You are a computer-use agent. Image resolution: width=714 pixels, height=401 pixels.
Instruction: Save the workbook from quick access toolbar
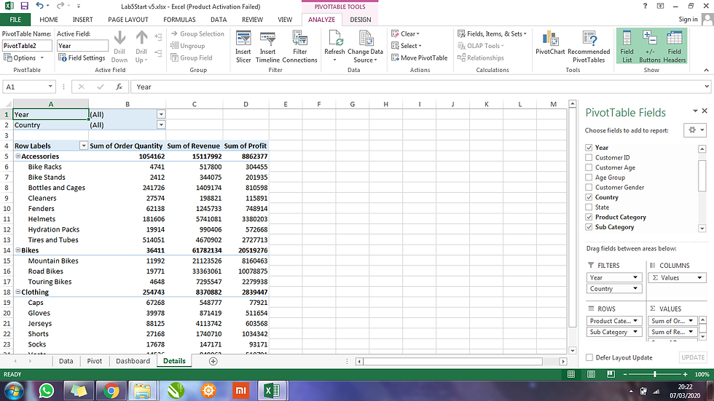coord(25,7)
